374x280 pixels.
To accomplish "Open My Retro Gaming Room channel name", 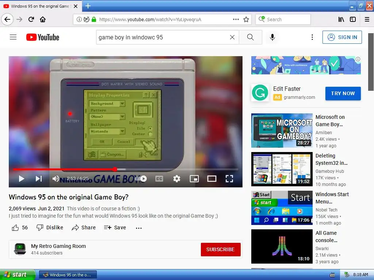I will tap(58, 246).
